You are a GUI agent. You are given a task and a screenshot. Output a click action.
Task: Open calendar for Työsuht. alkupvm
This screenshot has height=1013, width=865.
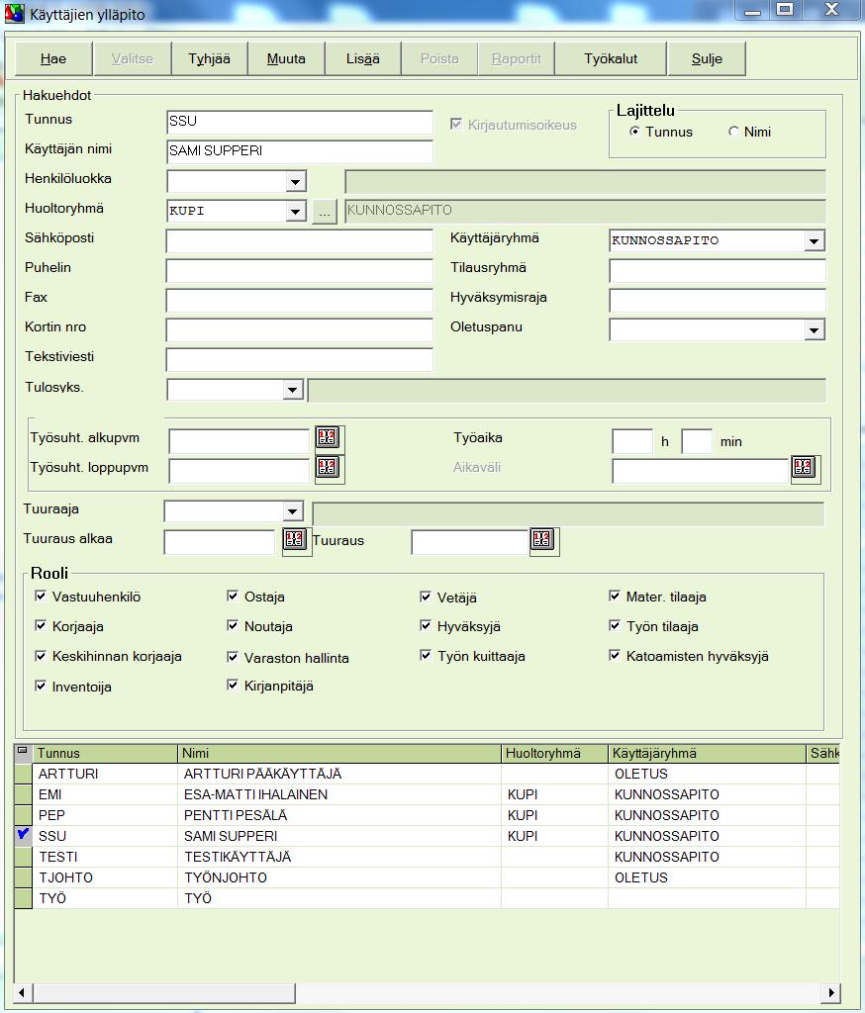coord(328,437)
